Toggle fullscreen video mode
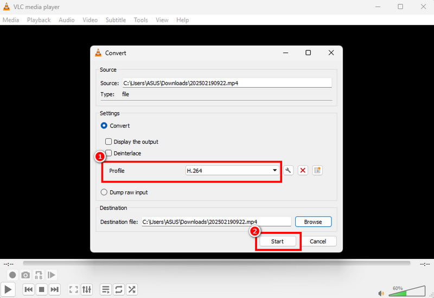 (x=73, y=289)
